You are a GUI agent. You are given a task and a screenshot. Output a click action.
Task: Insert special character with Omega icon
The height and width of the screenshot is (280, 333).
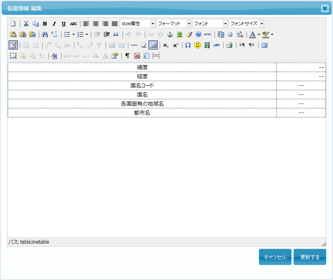(x=188, y=45)
